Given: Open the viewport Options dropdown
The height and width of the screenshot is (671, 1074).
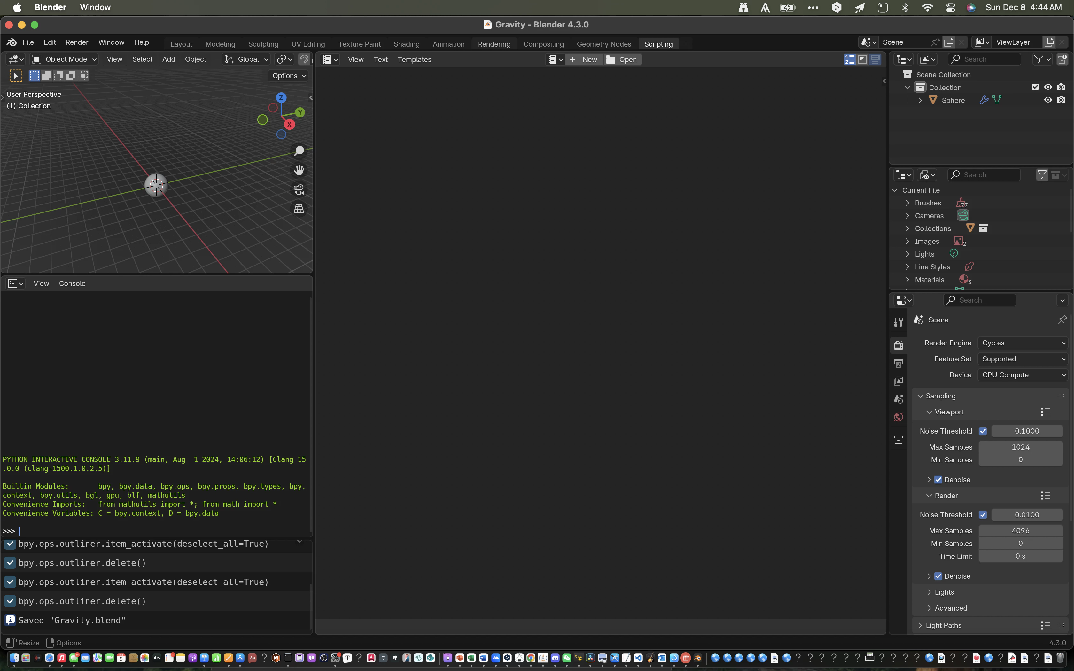Looking at the screenshot, I should tap(289, 76).
